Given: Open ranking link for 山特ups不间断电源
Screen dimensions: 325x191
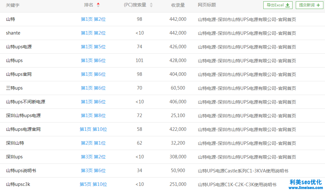Looking at the screenshot, I should 93,102.
